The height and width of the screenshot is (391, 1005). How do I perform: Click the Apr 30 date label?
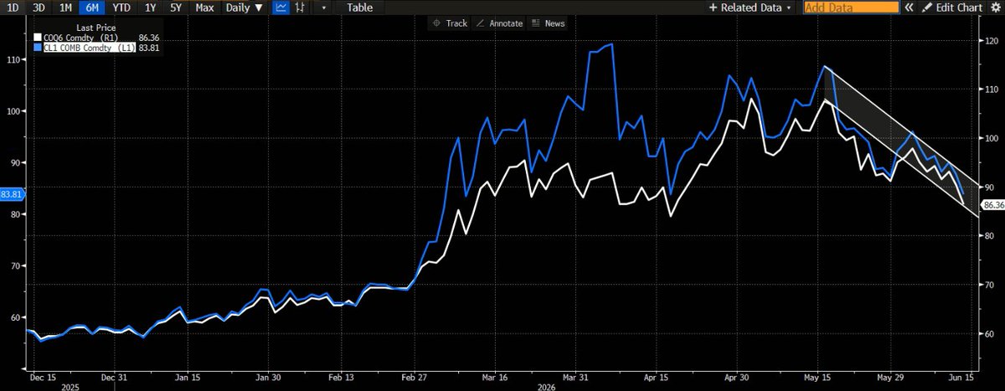coord(737,376)
